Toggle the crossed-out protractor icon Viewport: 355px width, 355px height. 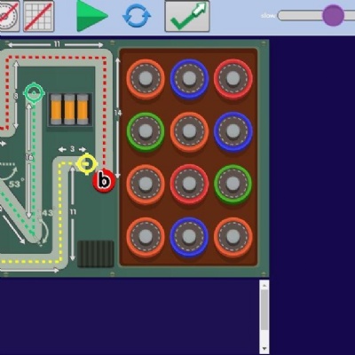point(9,16)
